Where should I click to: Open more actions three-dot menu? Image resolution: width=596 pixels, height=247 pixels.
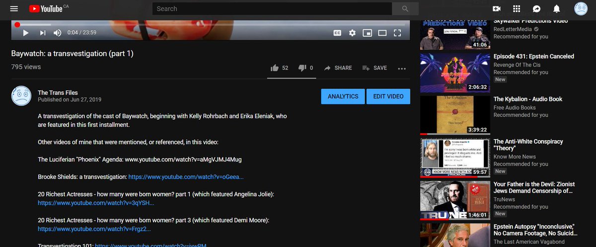(x=402, y=69)
